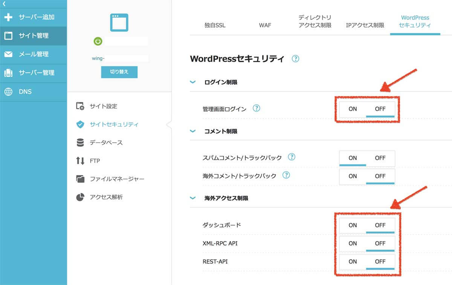The width and height of the screenshot is (452, 285).
Task: Go to サイトセキュリティ
Action: [x=114, y=124]
